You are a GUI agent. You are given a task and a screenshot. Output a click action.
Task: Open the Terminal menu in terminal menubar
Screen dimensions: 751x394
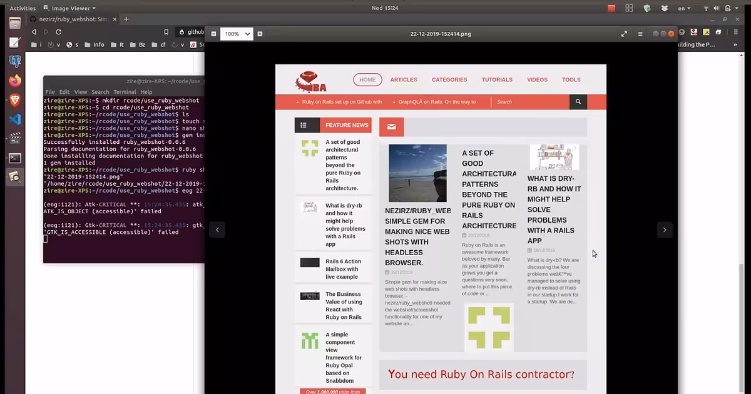click(x=125, y=92)
